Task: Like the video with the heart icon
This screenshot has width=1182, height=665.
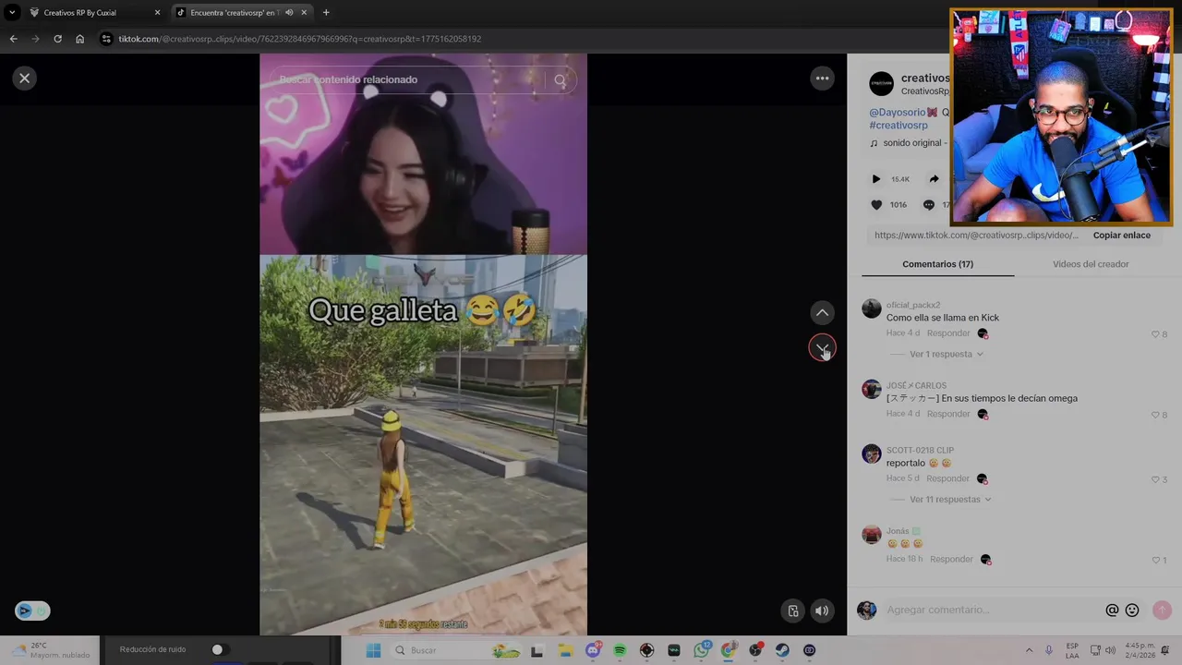Action: coord(876,205)
